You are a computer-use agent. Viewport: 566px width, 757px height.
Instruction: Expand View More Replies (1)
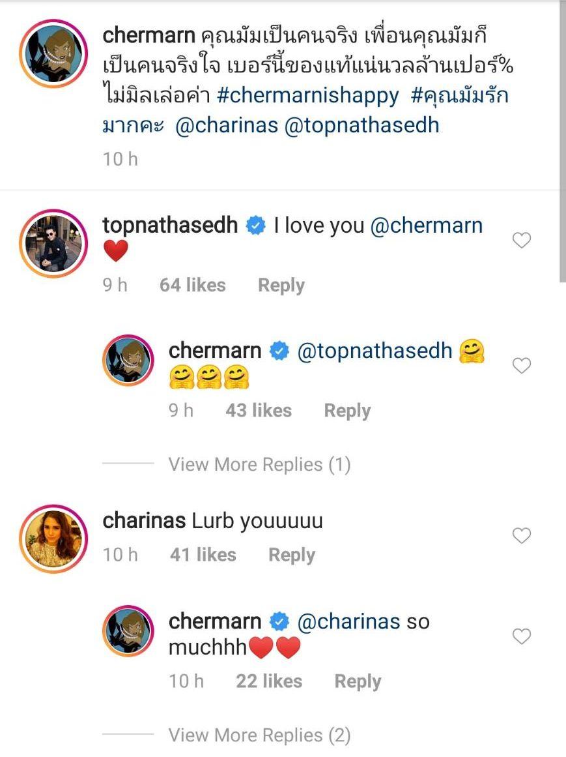click(x=259, y=465)
